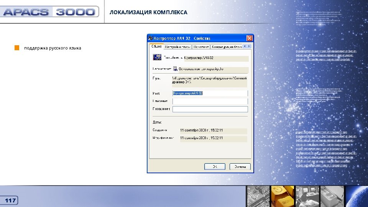Click the name field containing Контроллер AAN-32
Viewport: 368px width, 207px height.
[x=210, y=93]
